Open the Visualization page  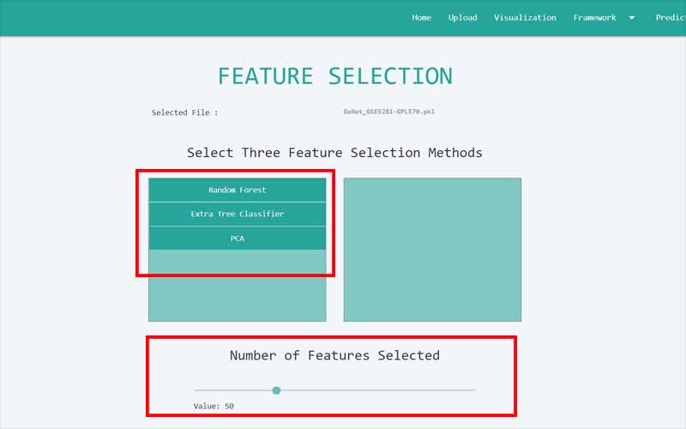[524, 17]
